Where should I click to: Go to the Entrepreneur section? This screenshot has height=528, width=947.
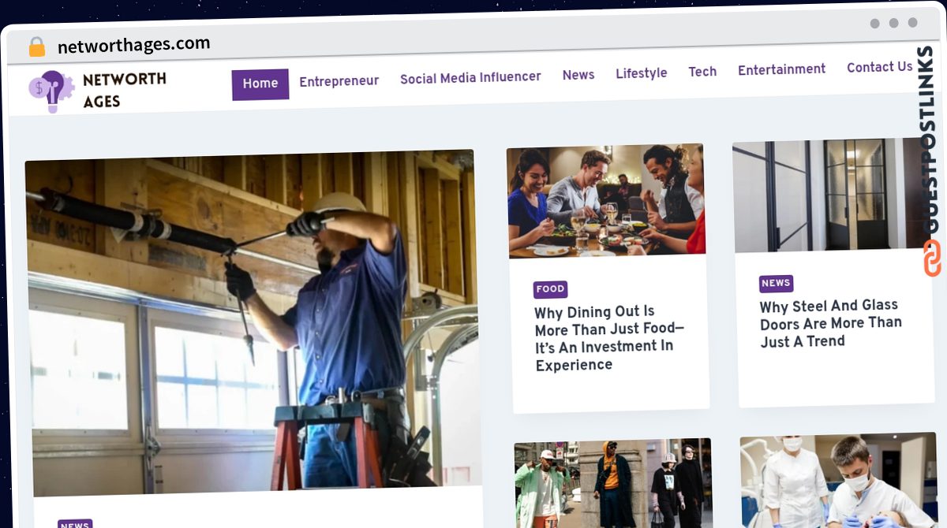[339, 80]
